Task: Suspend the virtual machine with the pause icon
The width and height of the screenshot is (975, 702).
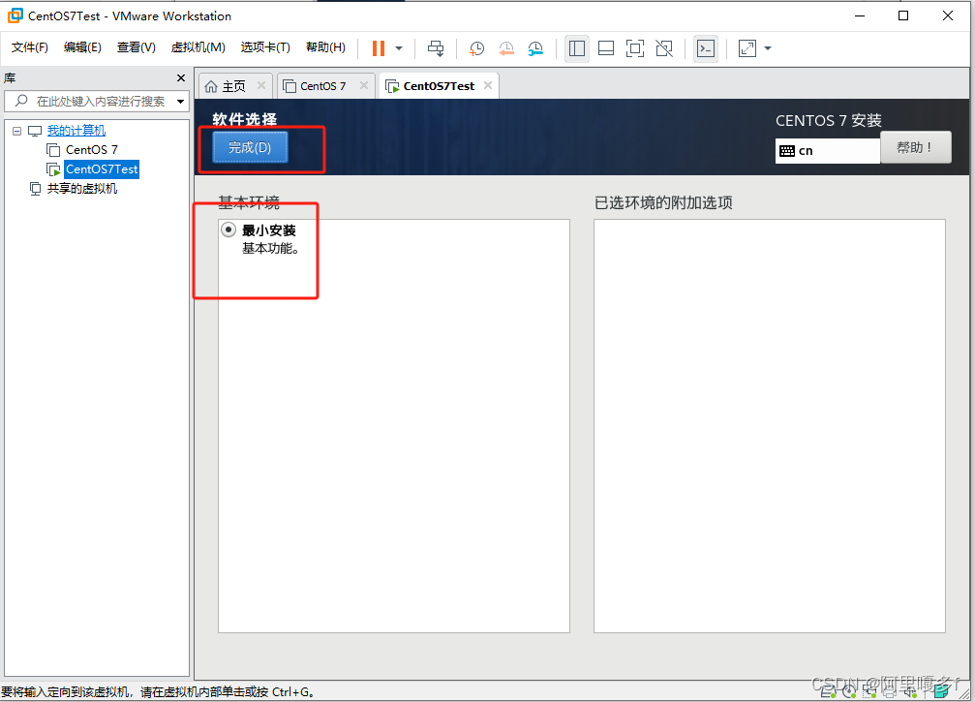Action: coord(379,48)
